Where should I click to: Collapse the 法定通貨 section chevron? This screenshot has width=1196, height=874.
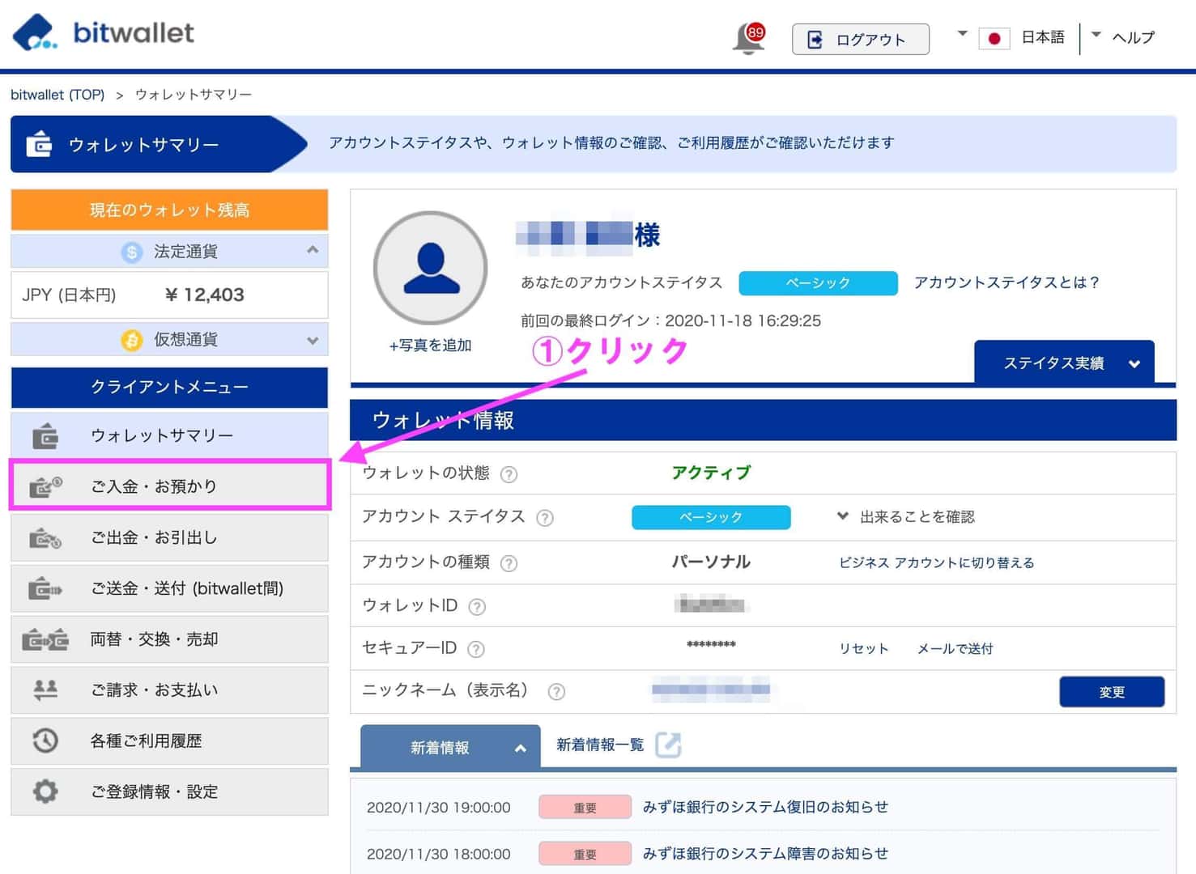click(x=313, y=251)
